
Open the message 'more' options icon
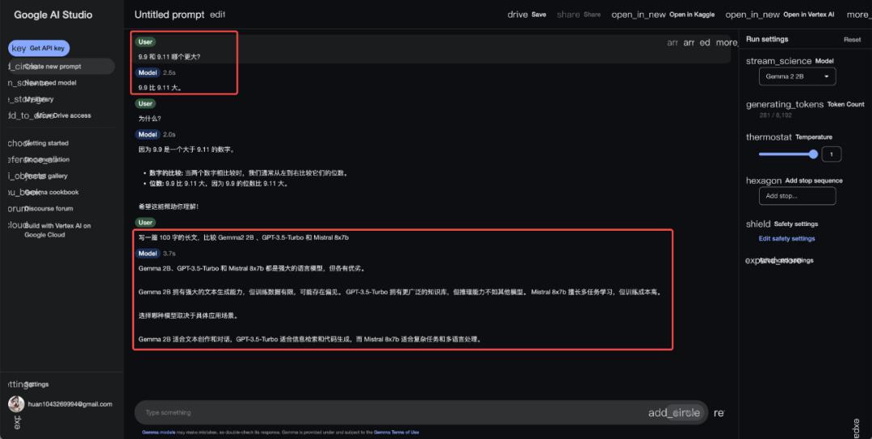[727, 43]
